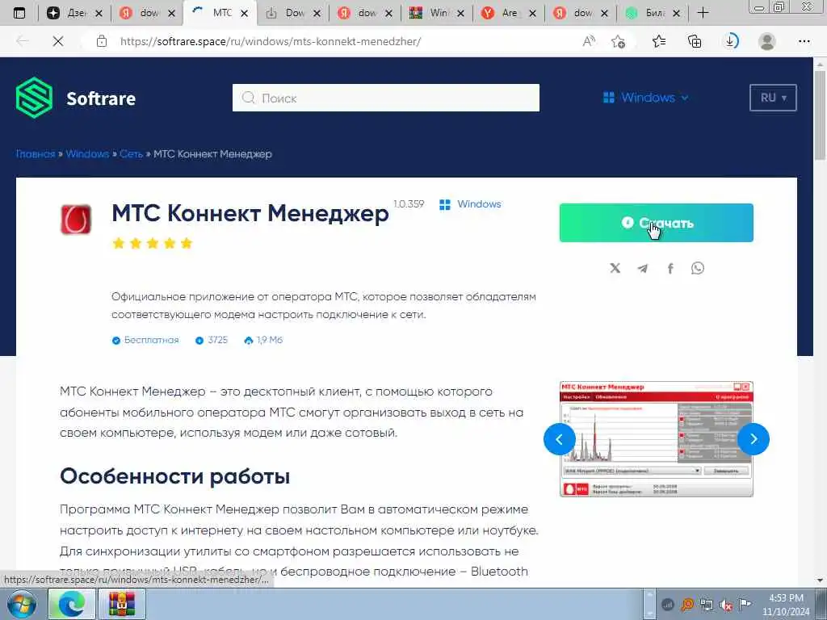
Task: Click the 3725 downloads count
Action: [x=212, y=340]
